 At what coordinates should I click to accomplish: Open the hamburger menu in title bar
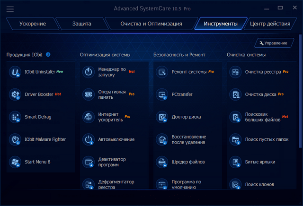pos(10,9)
